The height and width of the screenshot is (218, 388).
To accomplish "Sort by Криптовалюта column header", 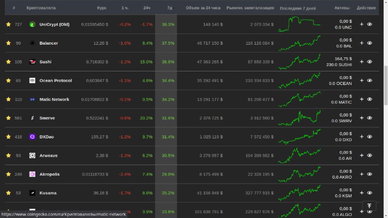I will pyautogui.click(x=41, y=8).
